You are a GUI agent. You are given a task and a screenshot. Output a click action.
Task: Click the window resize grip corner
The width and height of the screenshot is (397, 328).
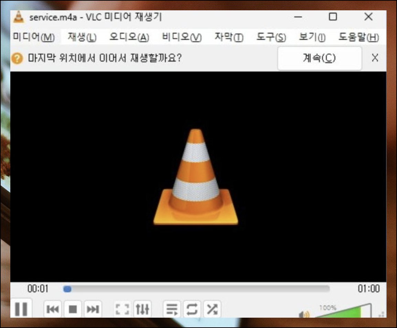coord(382,314)
